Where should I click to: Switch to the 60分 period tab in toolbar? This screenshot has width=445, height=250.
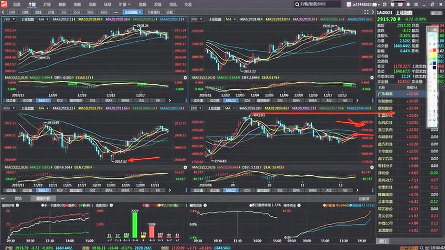pyautogui.click(x=104, y=12)
